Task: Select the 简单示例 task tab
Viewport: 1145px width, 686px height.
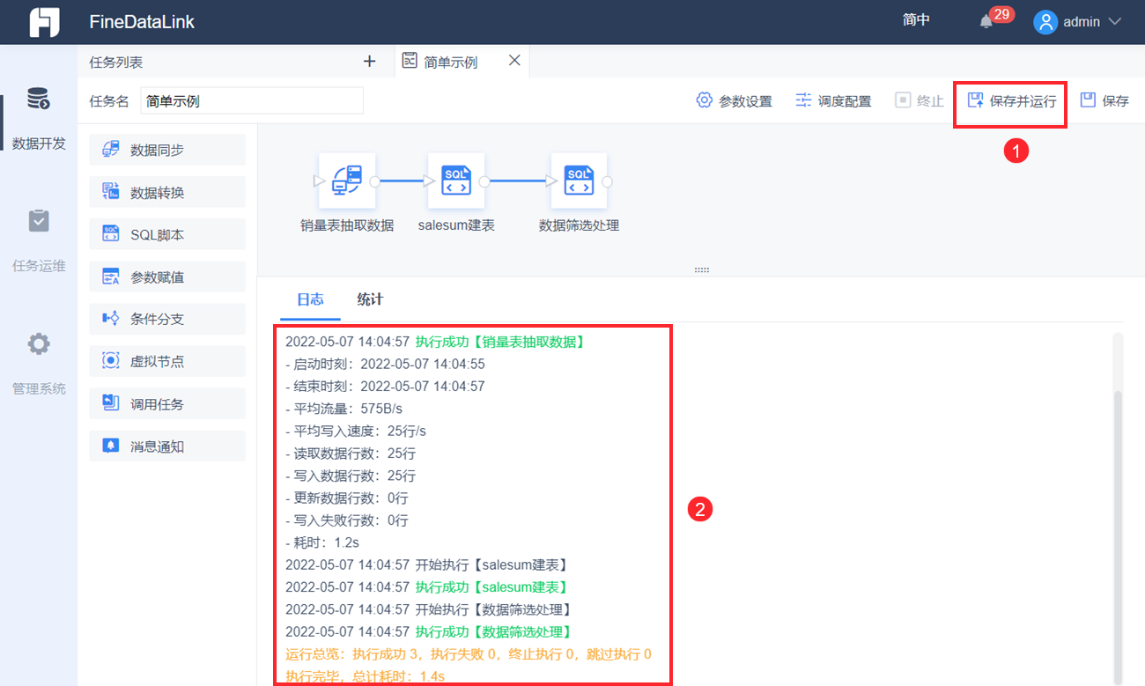Action: (450, 62)
